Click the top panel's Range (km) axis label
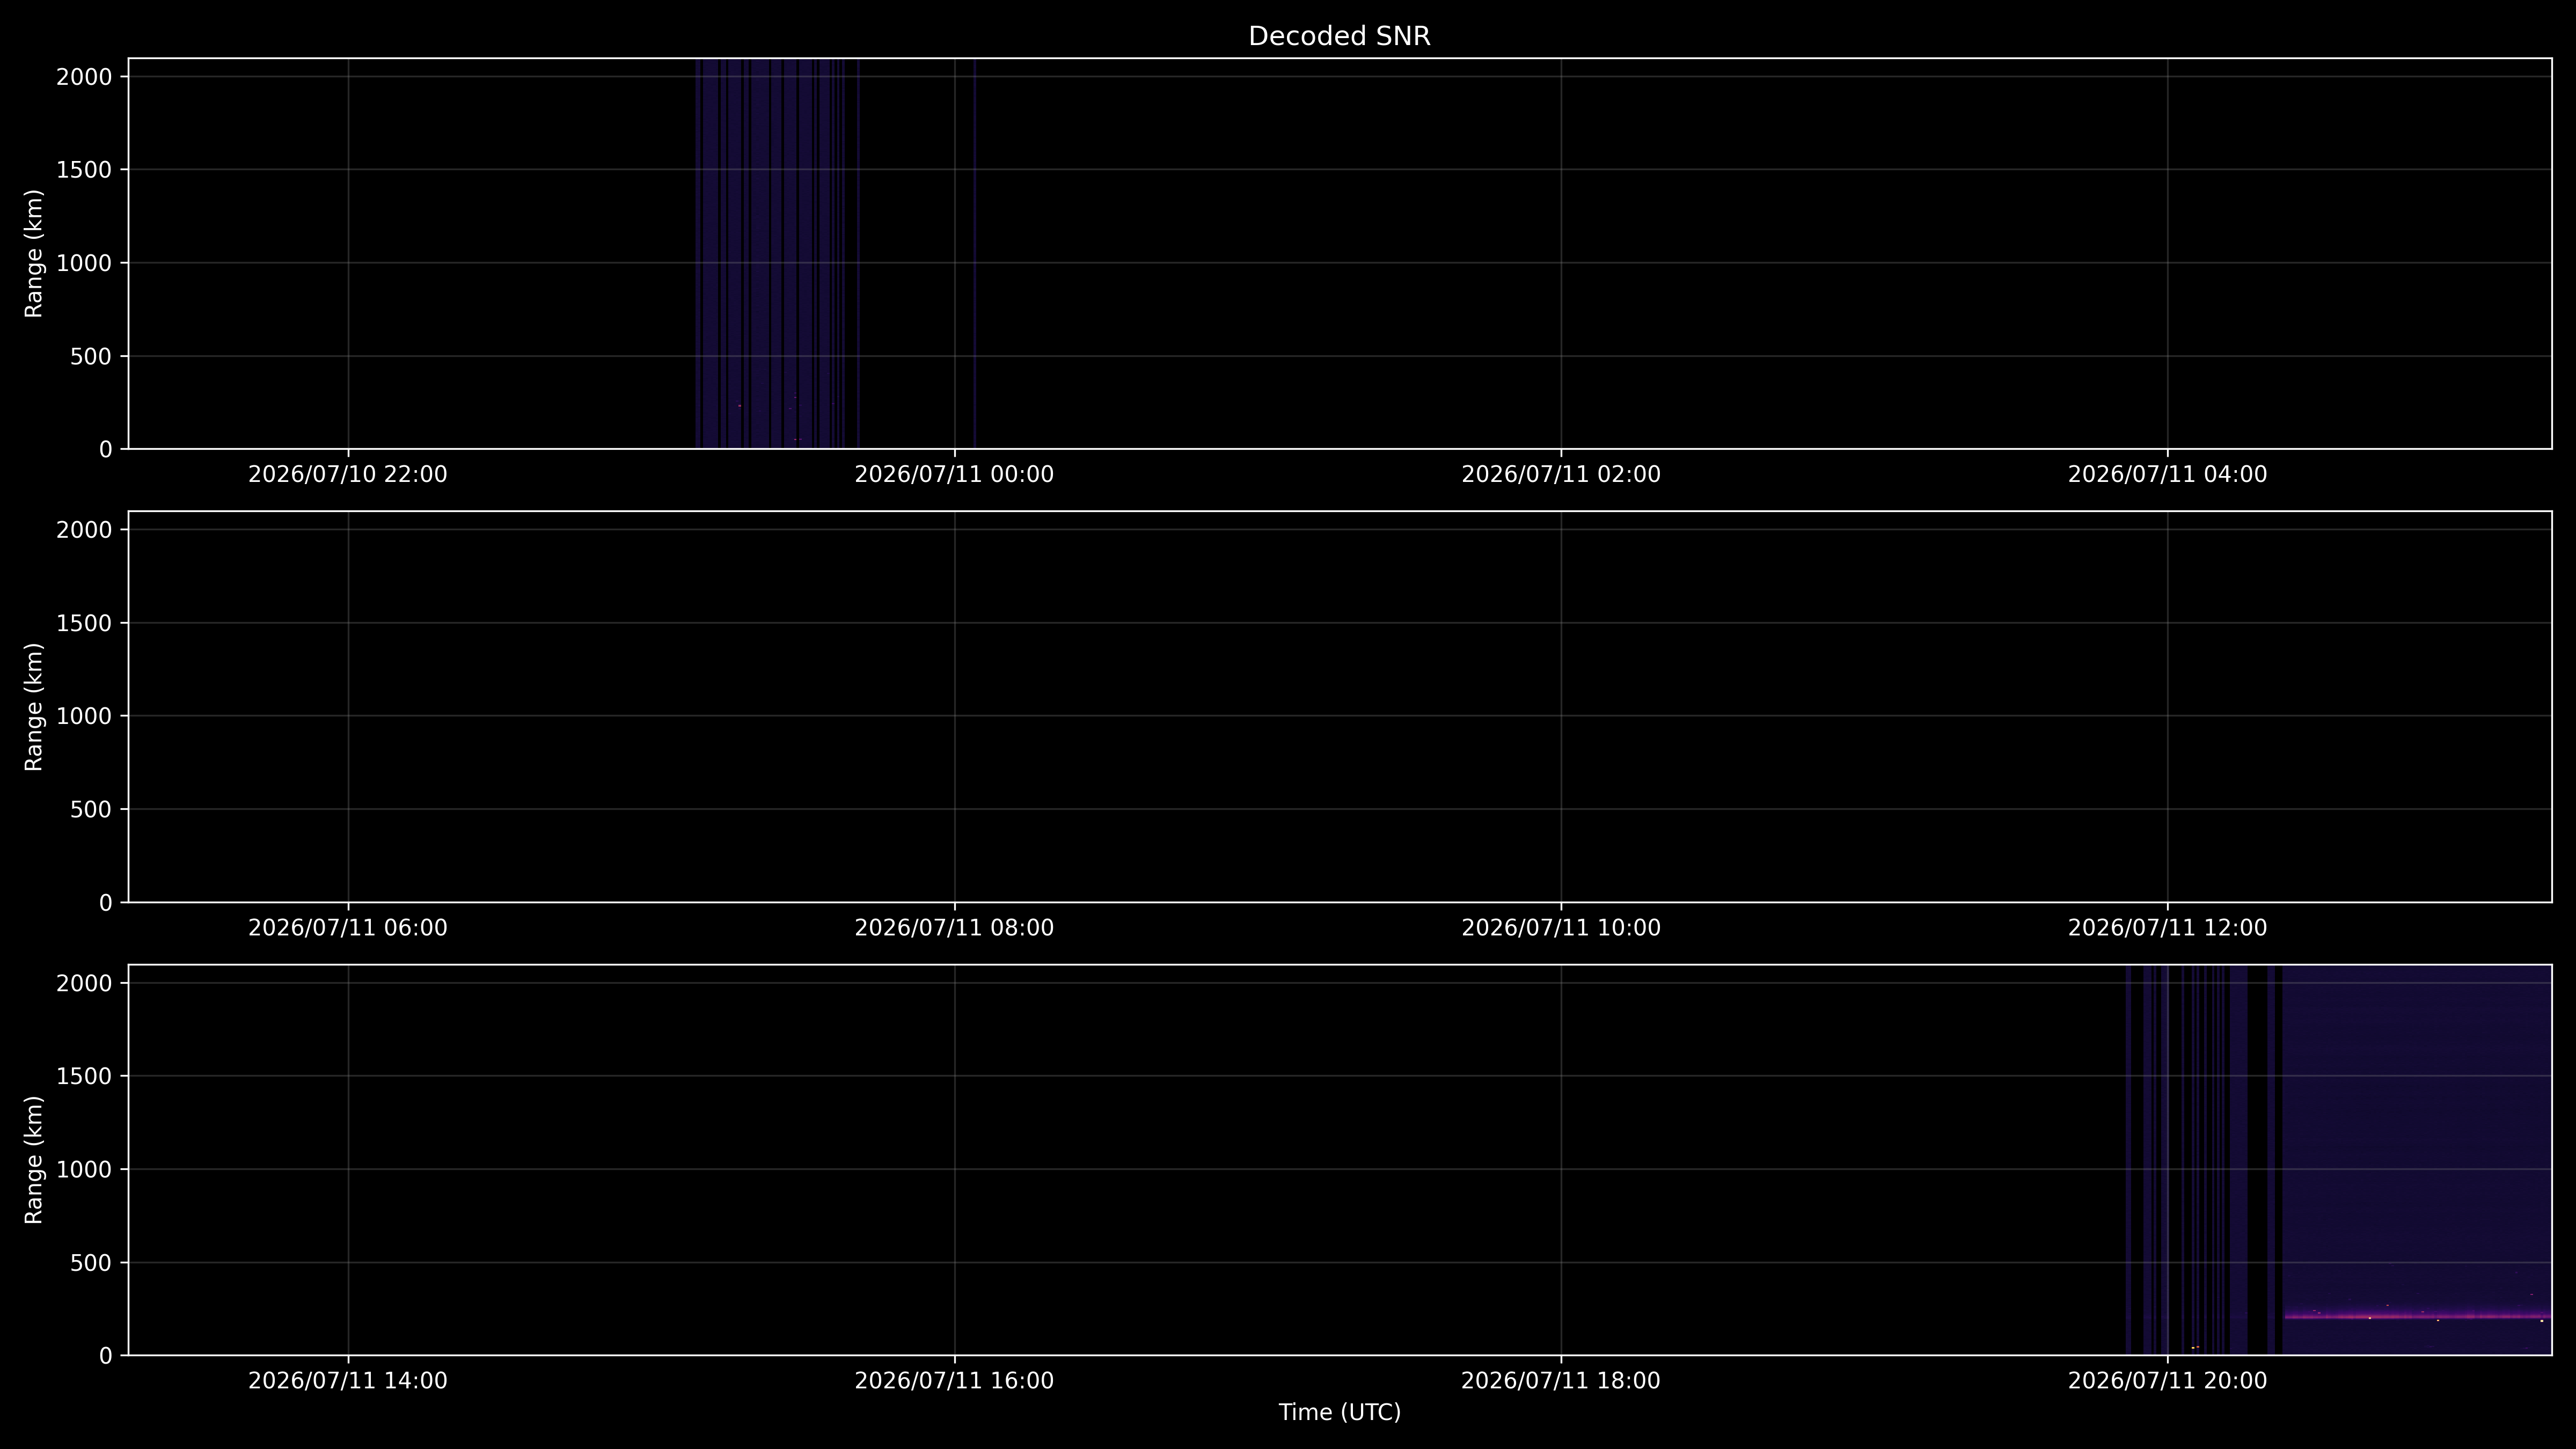The image size is (2576, 1449). 34,254
